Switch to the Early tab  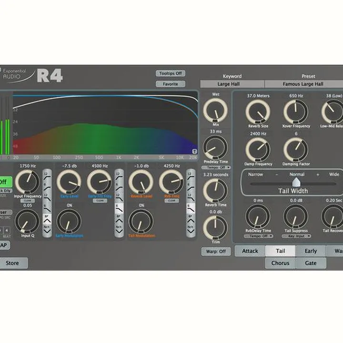(x=311, y=251)
